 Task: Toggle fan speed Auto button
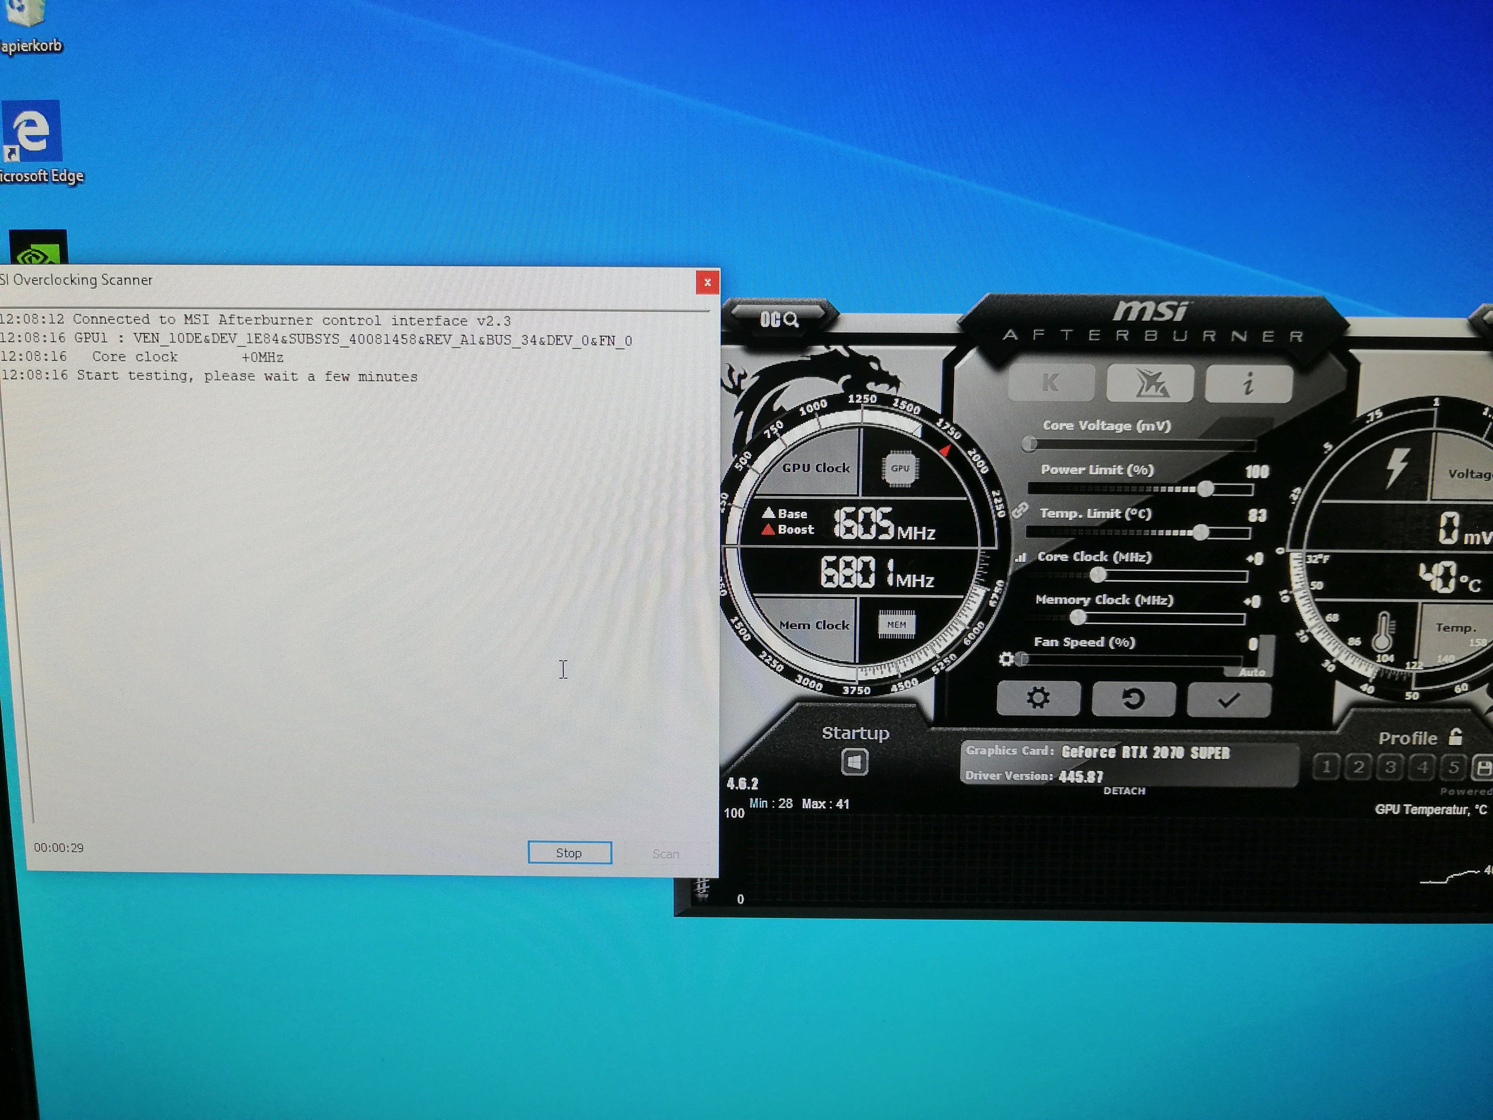click(1252, 672)
